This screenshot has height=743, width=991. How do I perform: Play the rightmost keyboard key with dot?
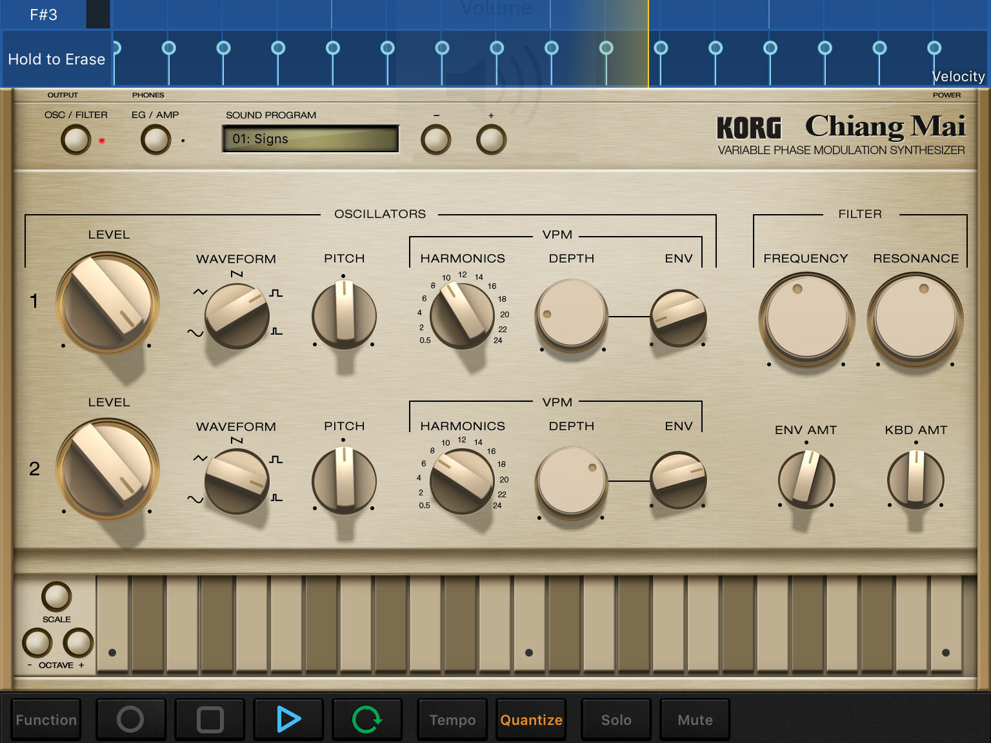coord(946,625)
